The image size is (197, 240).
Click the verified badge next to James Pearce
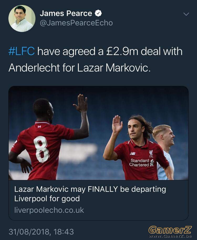point(98,13)
